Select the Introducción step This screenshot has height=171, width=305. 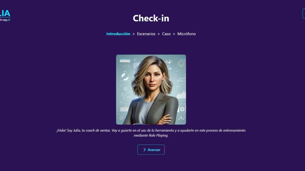pyautogui.click(x=118, y=34)
